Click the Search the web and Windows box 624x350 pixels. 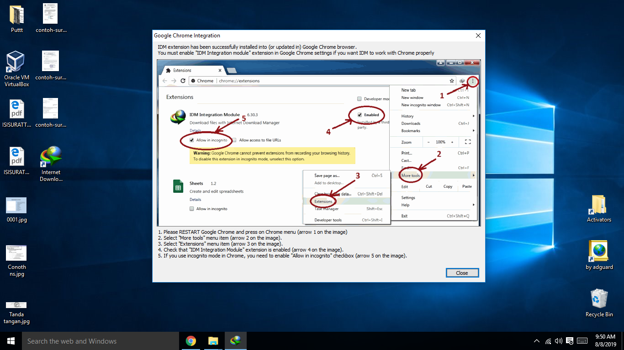click(100, 341)
